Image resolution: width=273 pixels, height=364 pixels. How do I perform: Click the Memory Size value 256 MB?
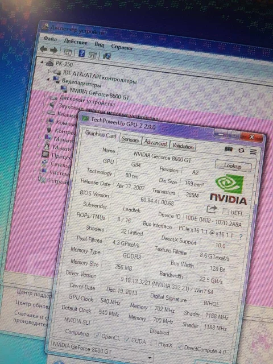pos(123,267)
